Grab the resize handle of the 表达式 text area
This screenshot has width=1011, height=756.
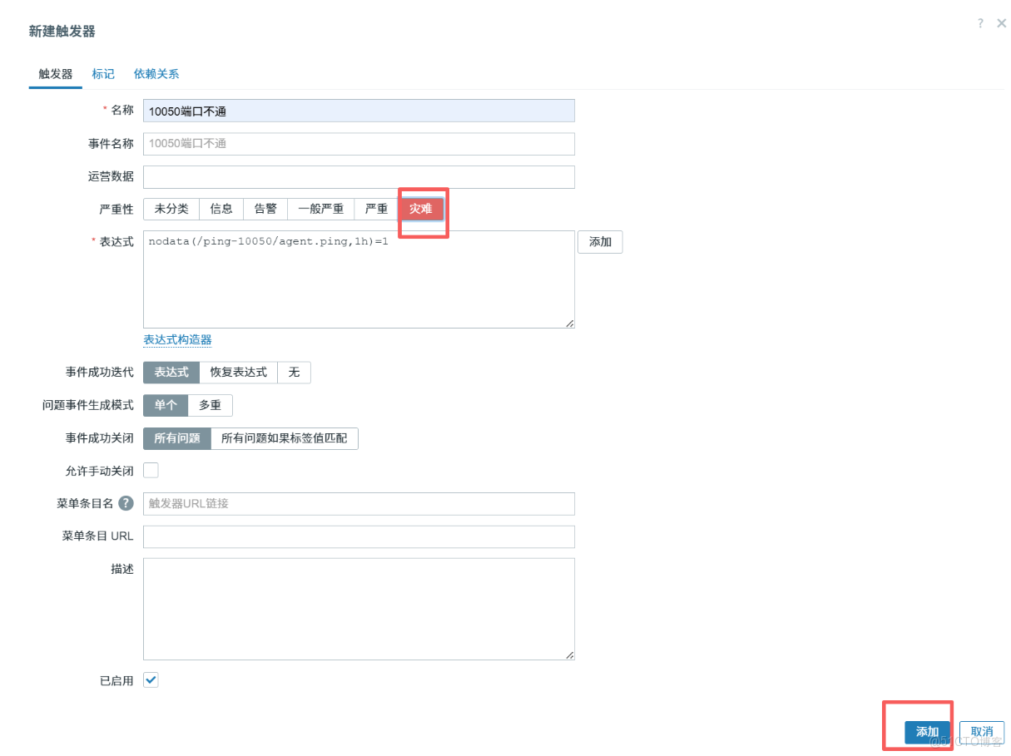point(570,324)
